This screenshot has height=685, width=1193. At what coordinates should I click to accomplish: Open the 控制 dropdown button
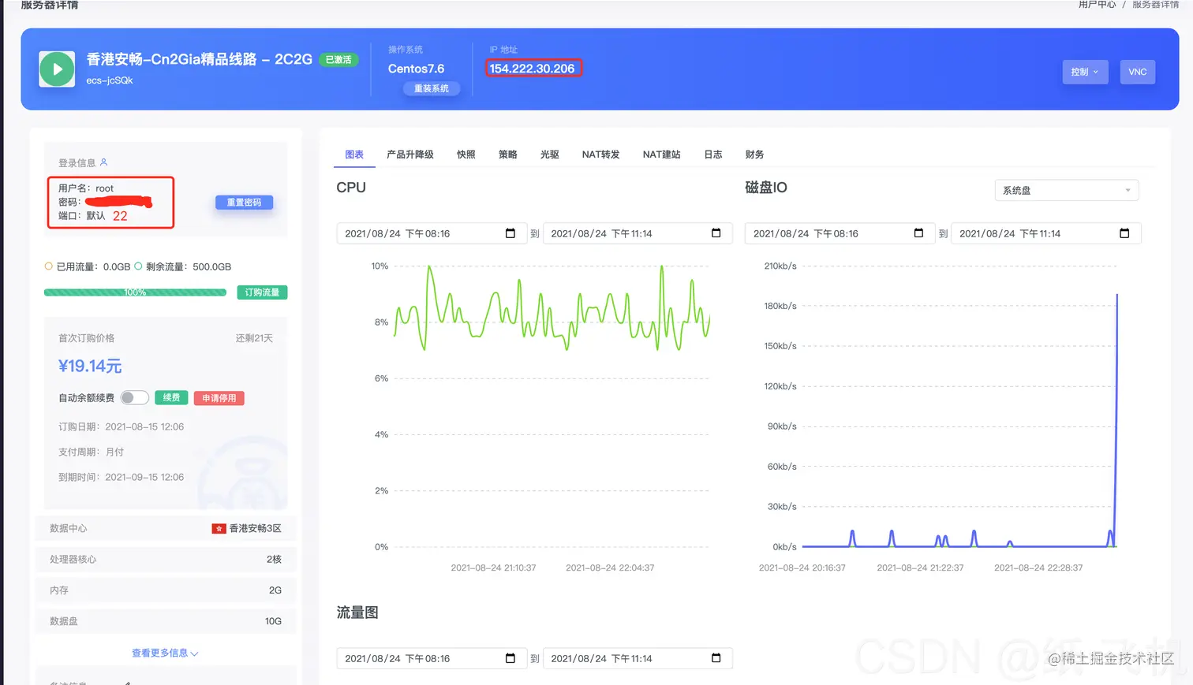(1085, 72)
